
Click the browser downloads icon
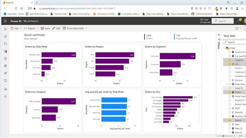pos(243,8)
